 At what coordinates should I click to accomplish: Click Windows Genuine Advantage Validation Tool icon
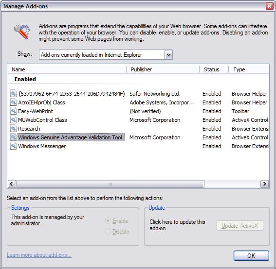point(13,137)
